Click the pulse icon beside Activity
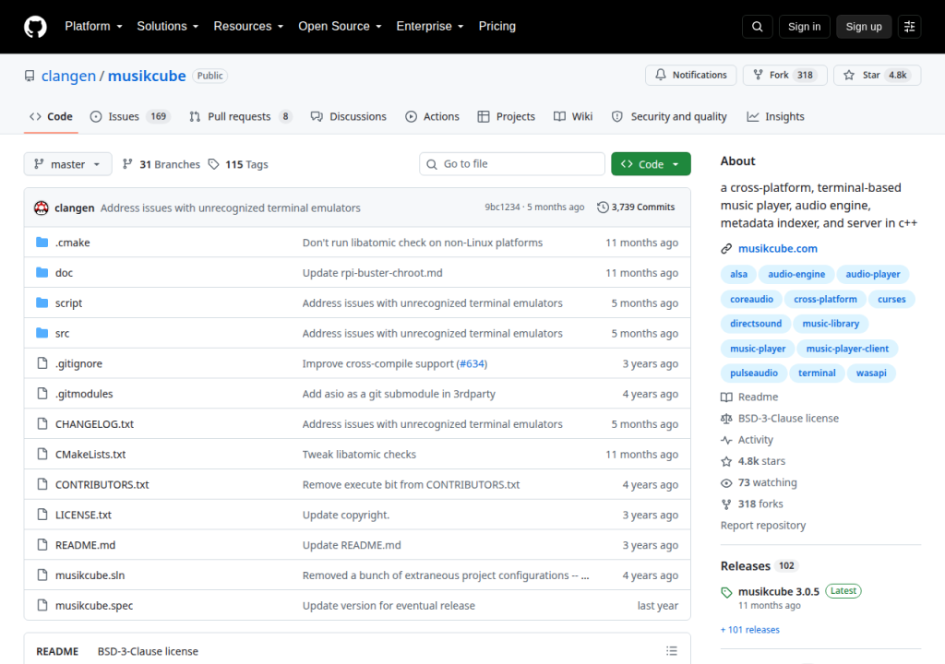This screenshot has width=945, height=664. (726, 440)
